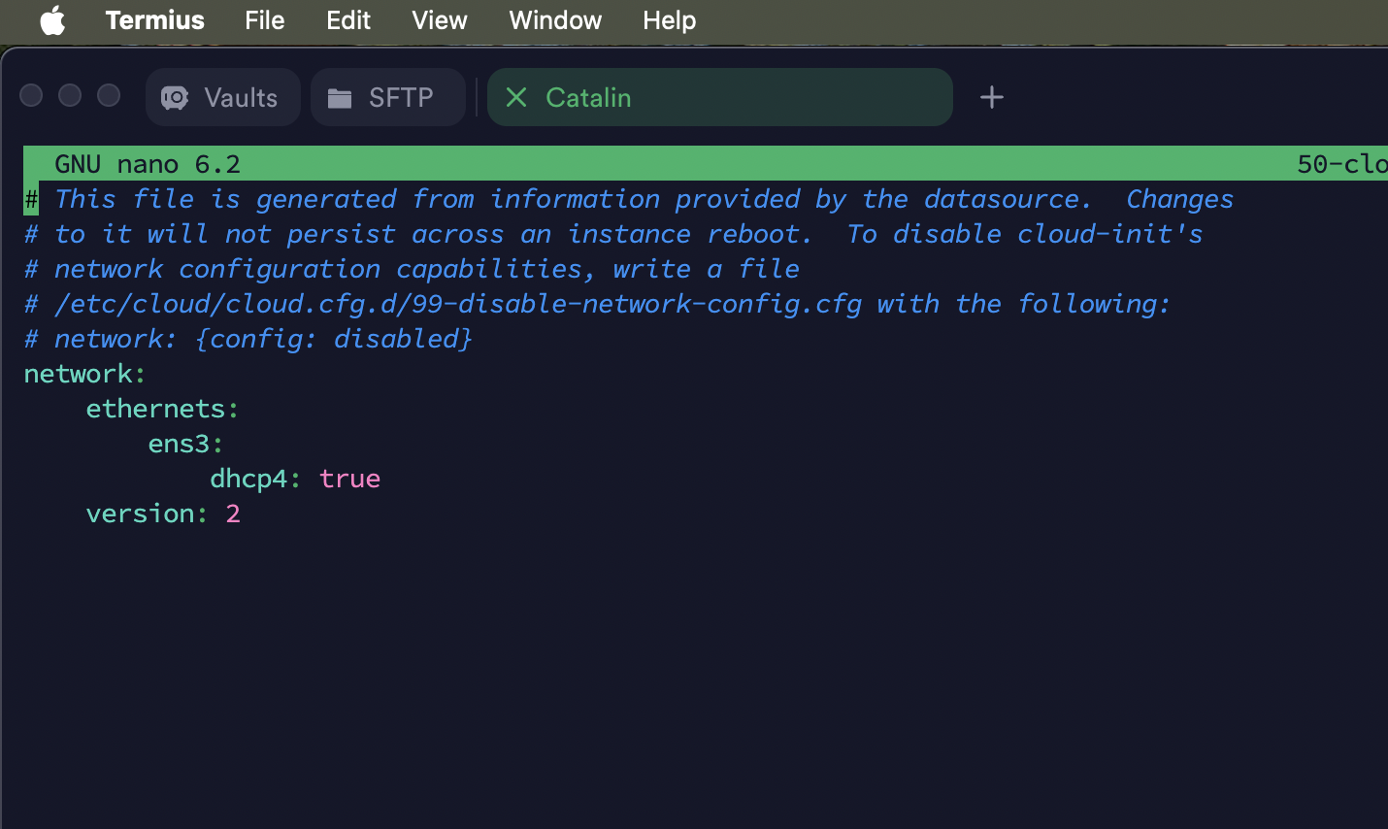1388x829 pixels.
Task: Click the Vaults host icon
Action: [175, 97]
